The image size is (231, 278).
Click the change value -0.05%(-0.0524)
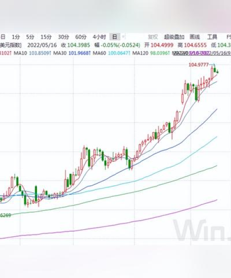121,45
